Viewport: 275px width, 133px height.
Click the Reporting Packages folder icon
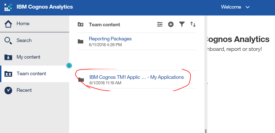pos(81,41)
